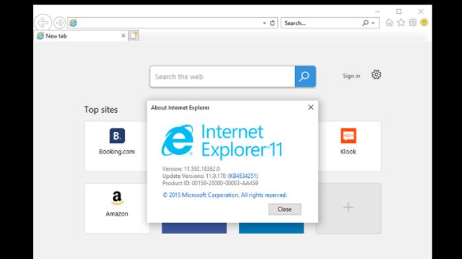Open Favorites star icon
The width and height of the screenshot is (462, 259).
(401, 22)
